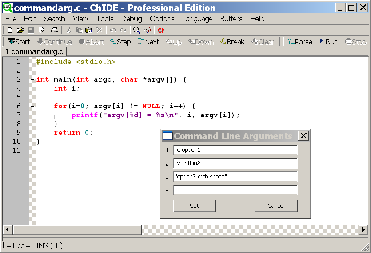The width and height of the screenshot is (371, 253).
Task: Click the red Ch icon
Action: 161,31
